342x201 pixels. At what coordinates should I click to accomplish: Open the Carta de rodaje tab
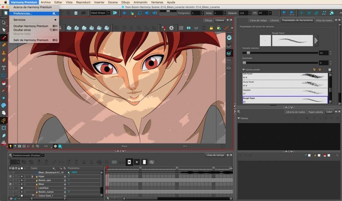pyautogui.click(x=258, y=20)
